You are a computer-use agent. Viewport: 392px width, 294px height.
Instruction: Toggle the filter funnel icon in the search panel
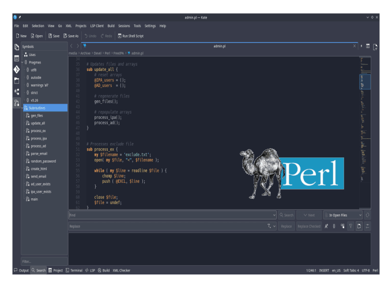point(350,226)
